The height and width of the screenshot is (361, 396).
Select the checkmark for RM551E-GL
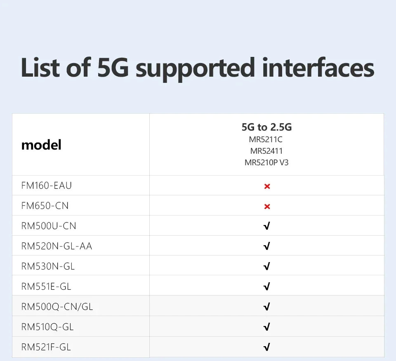[266, 286]
